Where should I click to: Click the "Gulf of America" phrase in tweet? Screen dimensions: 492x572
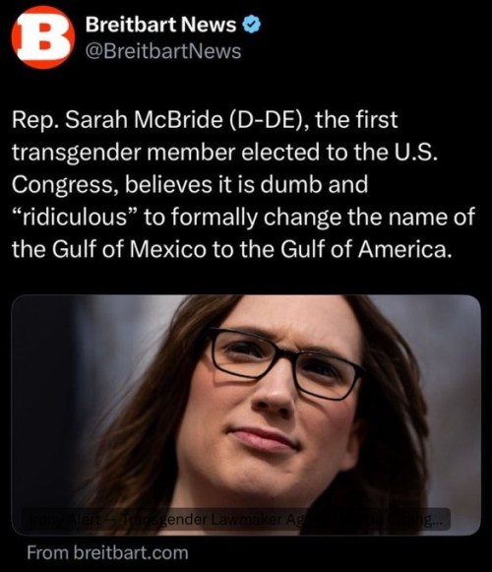(364, 249)
